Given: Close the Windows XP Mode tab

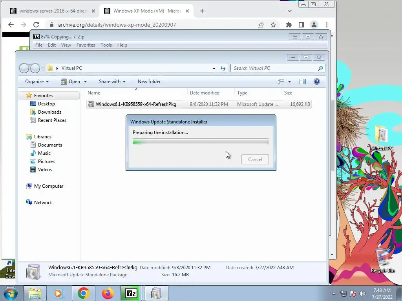Looking at the screenshot, I should pos(187,11).
